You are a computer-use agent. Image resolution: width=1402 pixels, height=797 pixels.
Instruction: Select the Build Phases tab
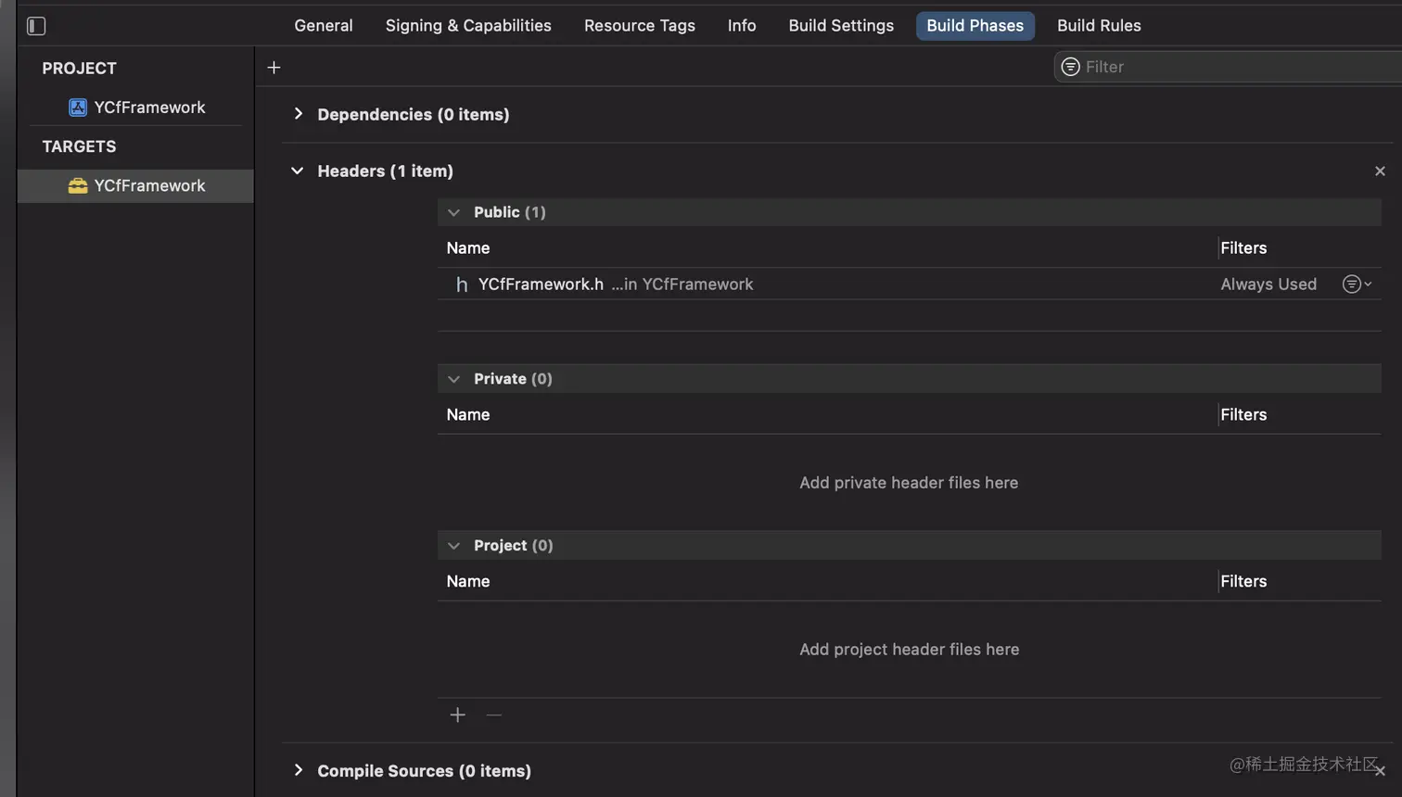pos(975,26)
